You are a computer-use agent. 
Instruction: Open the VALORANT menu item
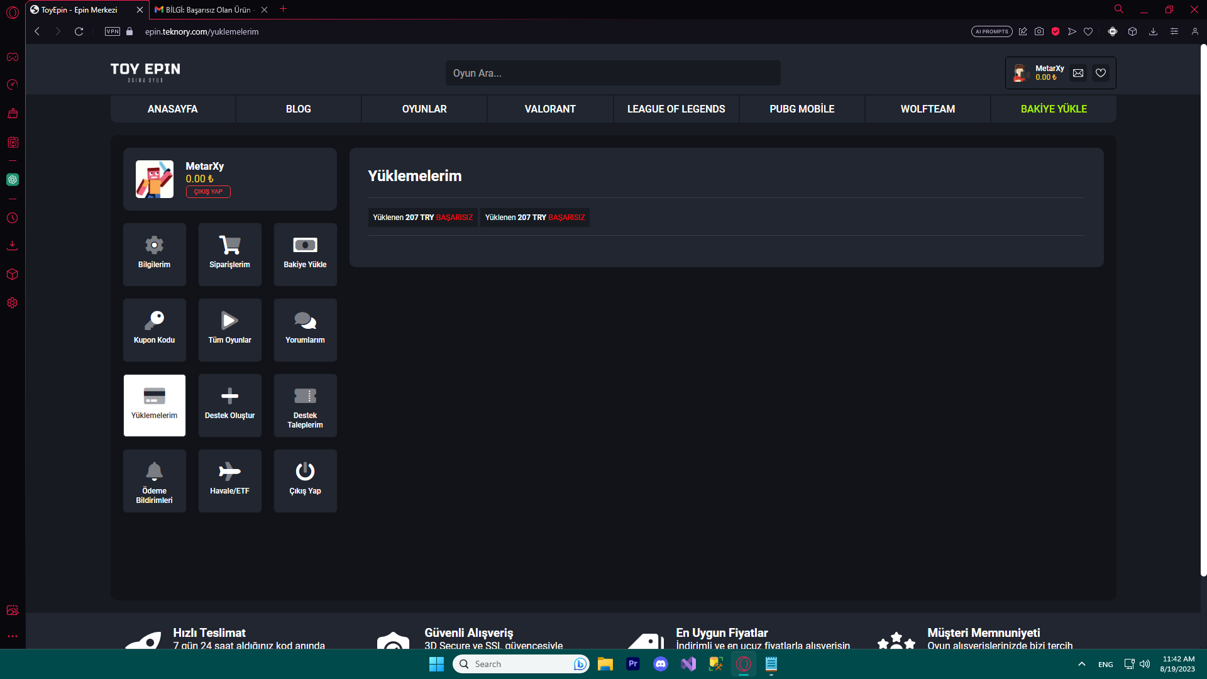click(x=550, y=109)
